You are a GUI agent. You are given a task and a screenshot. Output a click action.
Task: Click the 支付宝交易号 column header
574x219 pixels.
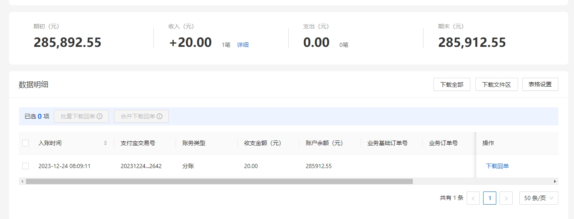coord(138,143)
